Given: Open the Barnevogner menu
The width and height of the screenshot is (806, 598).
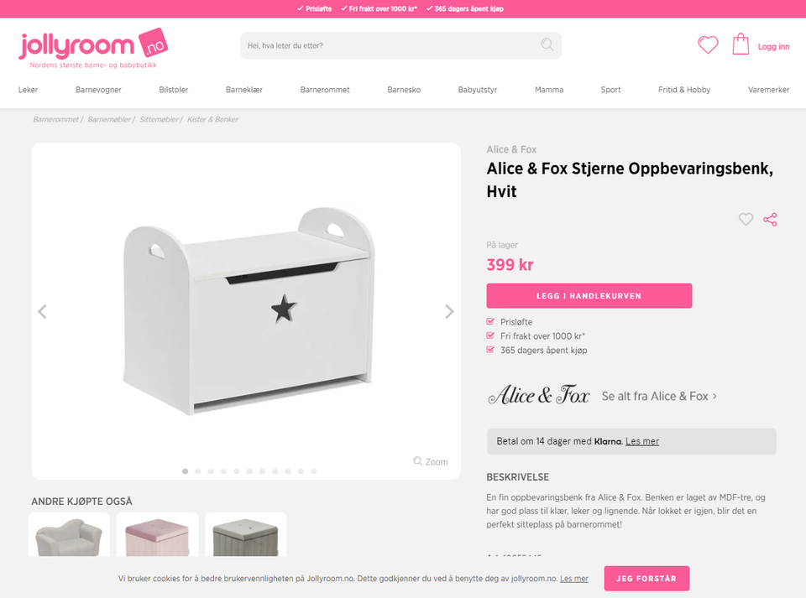Looking at the screenshot, I should click(x=98, y=89).
